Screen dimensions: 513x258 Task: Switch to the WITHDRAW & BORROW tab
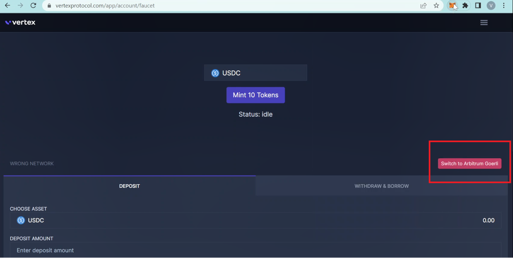coord(382,186)
